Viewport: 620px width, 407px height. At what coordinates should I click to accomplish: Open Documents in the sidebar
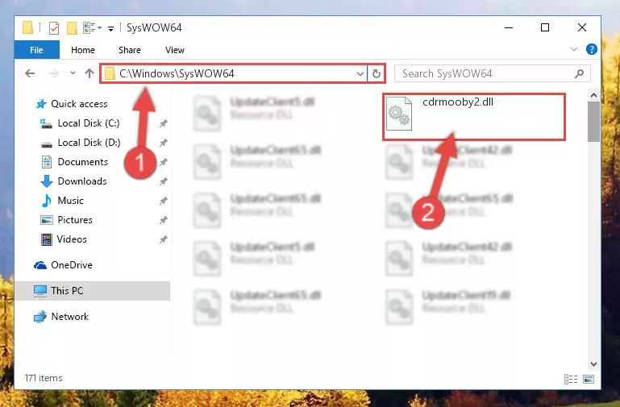(x=74, y=162)
